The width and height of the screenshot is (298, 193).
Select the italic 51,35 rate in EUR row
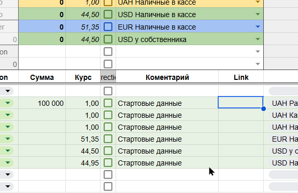83,27
